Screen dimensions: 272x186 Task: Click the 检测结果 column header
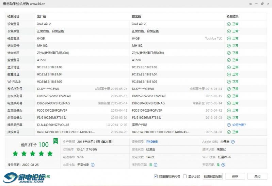[x=233, y=17]
